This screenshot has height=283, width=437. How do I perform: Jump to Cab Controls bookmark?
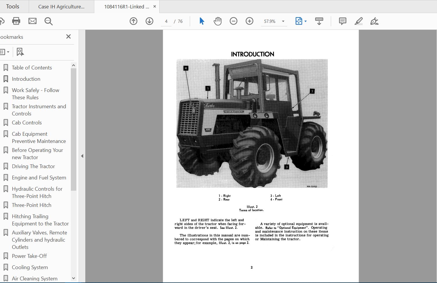tap(27, 123)
